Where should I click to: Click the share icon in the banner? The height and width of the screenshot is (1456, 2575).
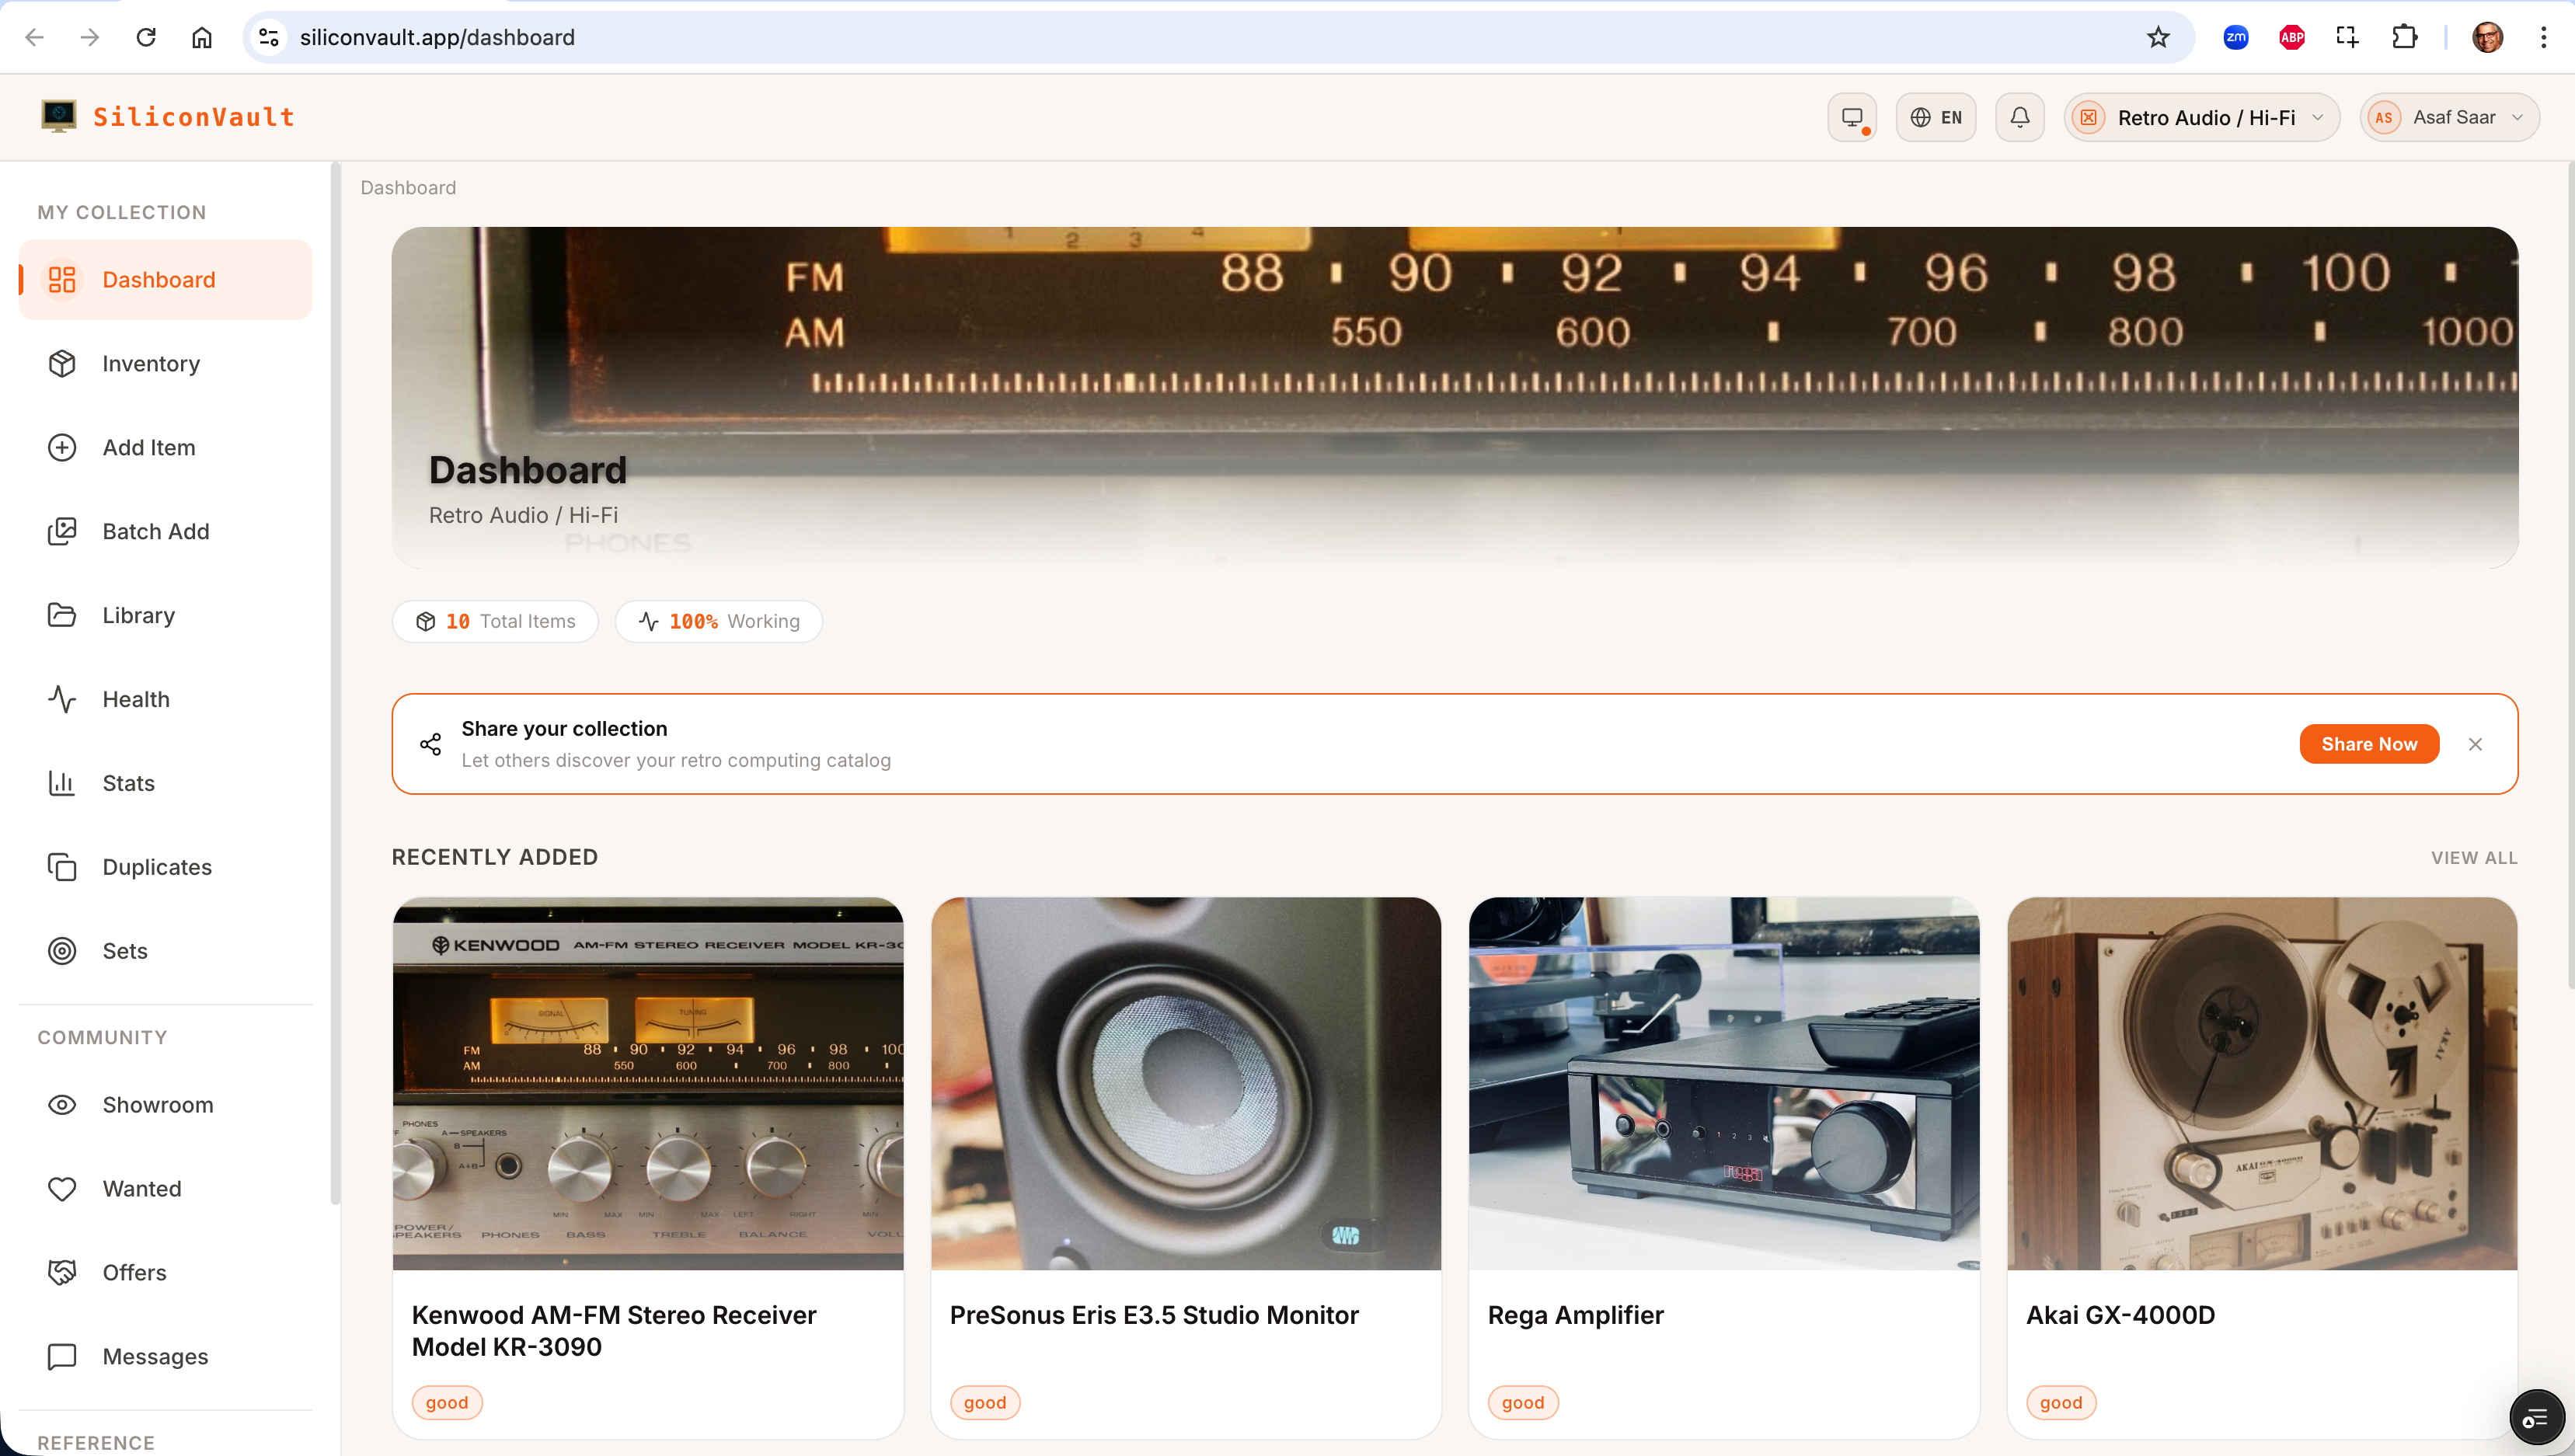pos(430,744)
